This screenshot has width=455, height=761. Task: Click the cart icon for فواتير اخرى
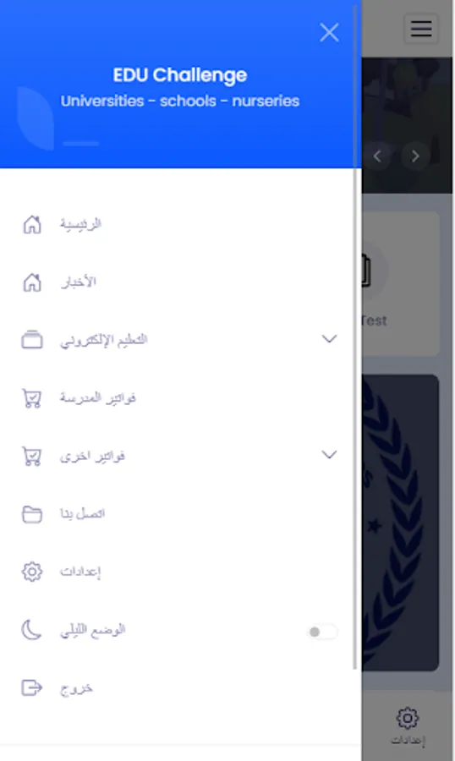(32, 457)
